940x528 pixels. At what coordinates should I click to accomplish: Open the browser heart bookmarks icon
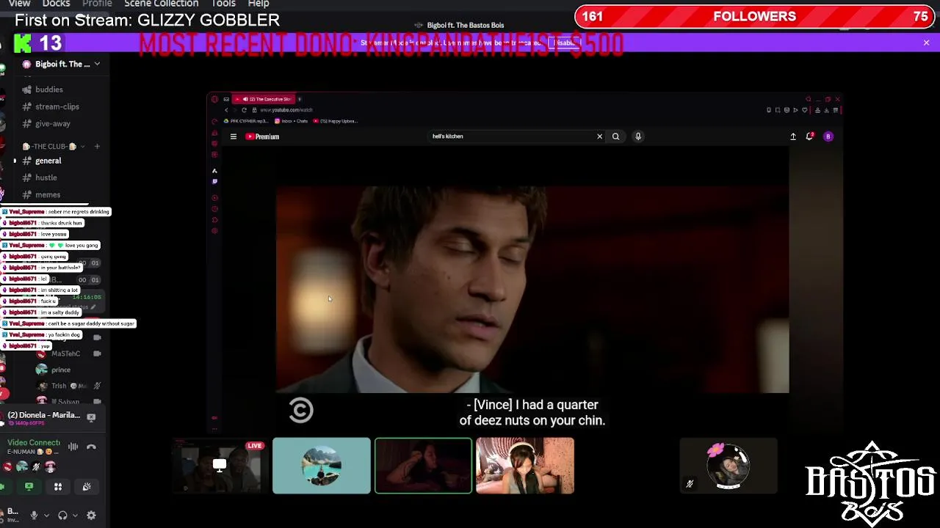805,110
